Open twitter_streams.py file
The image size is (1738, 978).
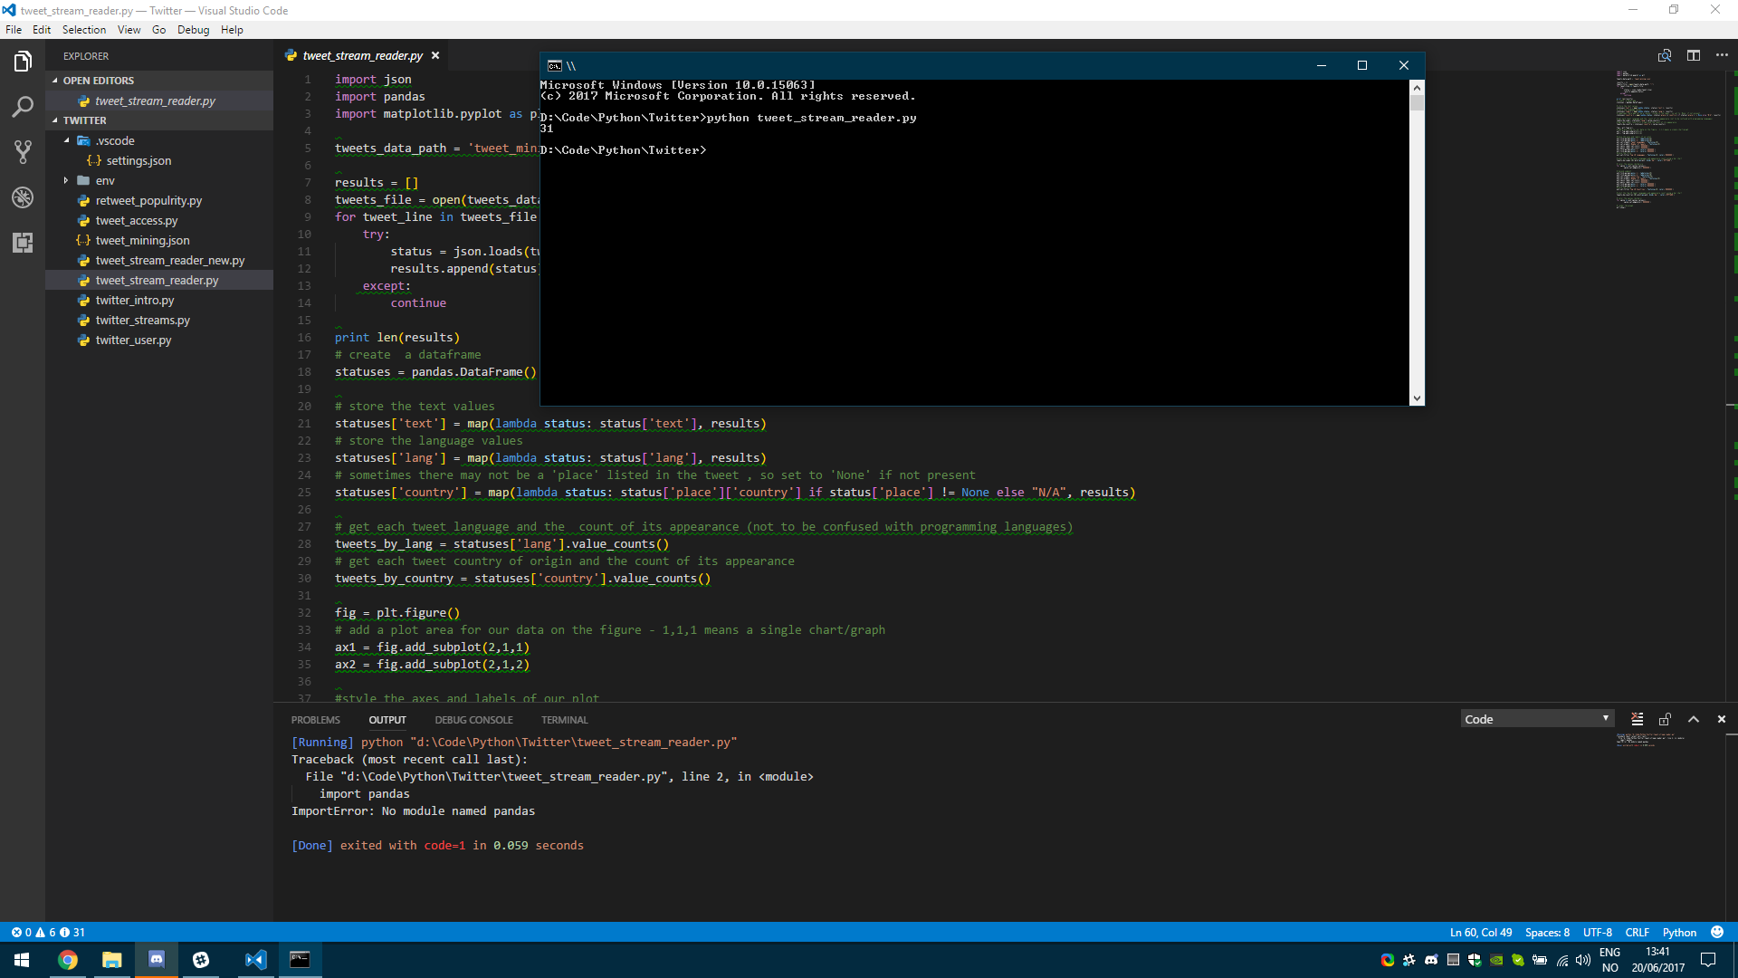(x=159, y=320)
